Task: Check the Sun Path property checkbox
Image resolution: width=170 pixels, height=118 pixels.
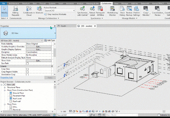Action: [x=27, y=63]
